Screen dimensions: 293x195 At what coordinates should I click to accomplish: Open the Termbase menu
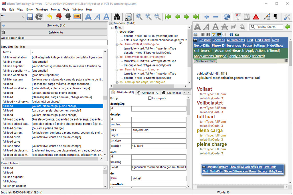42,9
